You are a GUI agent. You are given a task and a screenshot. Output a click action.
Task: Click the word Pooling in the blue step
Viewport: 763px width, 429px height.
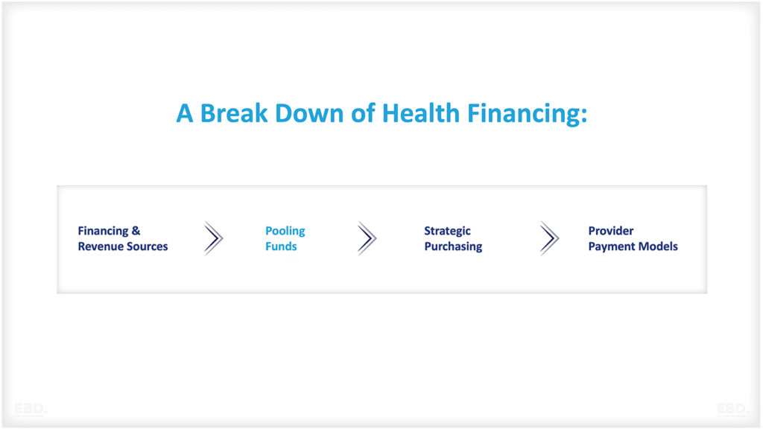point(285,231)
